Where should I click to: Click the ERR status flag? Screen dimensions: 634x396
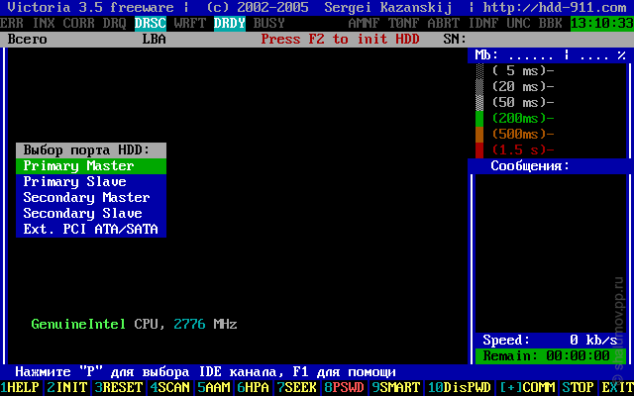12,24
